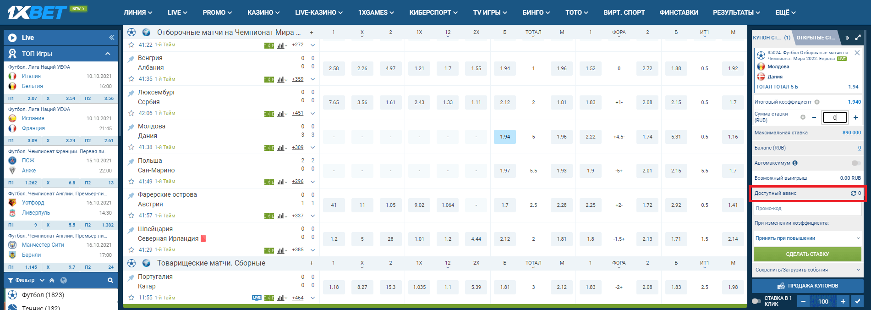The image size is (871, 310).
Task: Expand markets for Молдова – Дания row
Action: point(313,148)
